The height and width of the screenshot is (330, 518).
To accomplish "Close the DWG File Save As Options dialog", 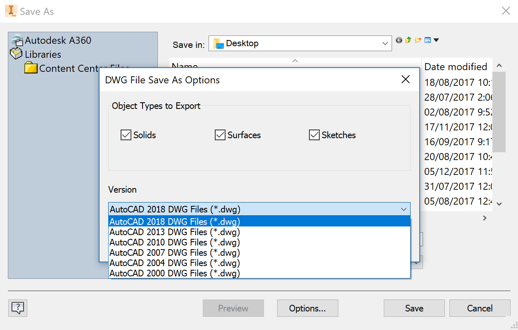I will click(406, 80).
